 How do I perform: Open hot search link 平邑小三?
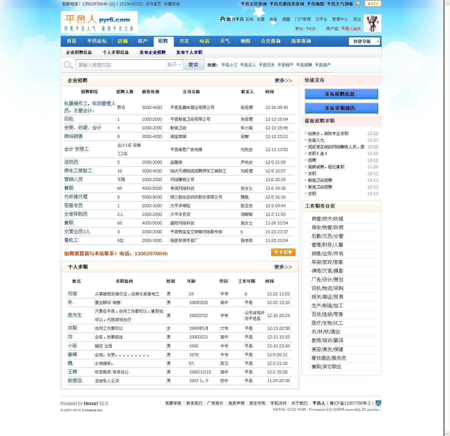tap(229, 65)
